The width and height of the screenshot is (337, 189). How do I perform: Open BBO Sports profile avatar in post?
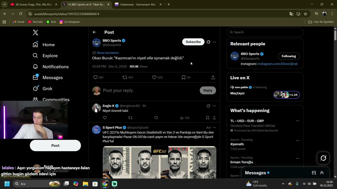[x=97, y=43]
